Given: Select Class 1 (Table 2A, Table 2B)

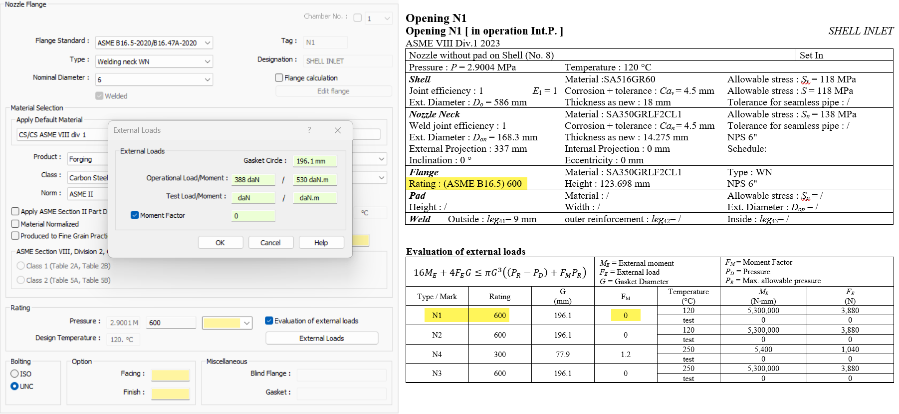Looking at the screenshot, I should tap(20, 266).
